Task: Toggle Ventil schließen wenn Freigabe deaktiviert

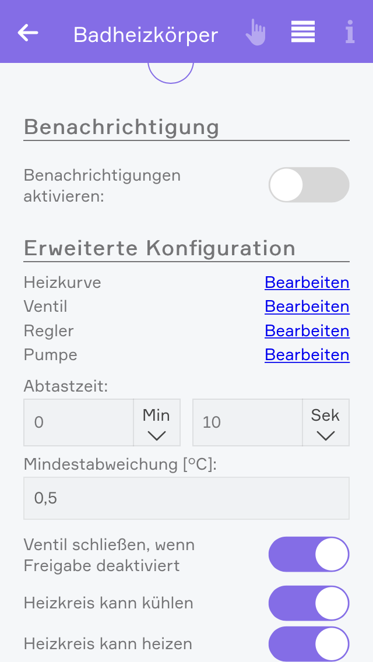Action: [x=309, y=554]
